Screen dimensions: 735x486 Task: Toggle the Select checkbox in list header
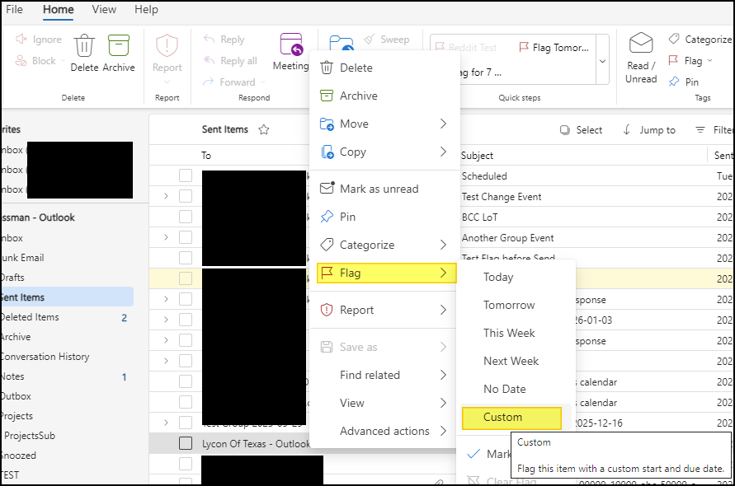point(565,130)
